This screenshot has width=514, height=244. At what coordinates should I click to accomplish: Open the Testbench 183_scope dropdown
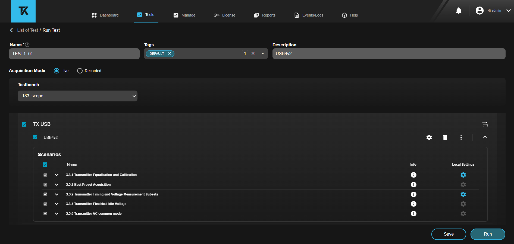click(x=77, y=96)
